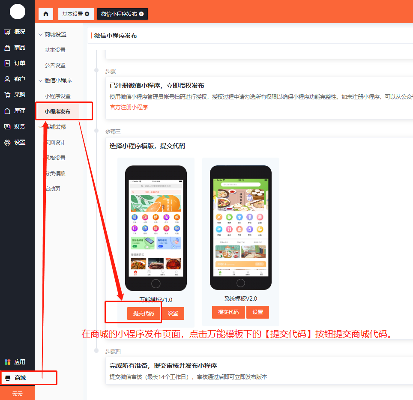Open 财务 finance section
This screenshot has width=413, height=400.
(x=15, y=126)
